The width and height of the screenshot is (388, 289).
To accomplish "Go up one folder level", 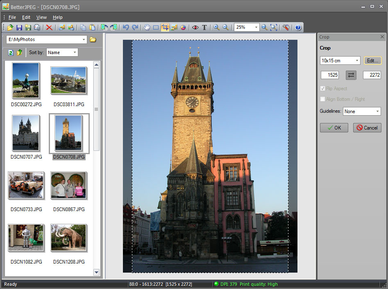I will click(20, 52).
